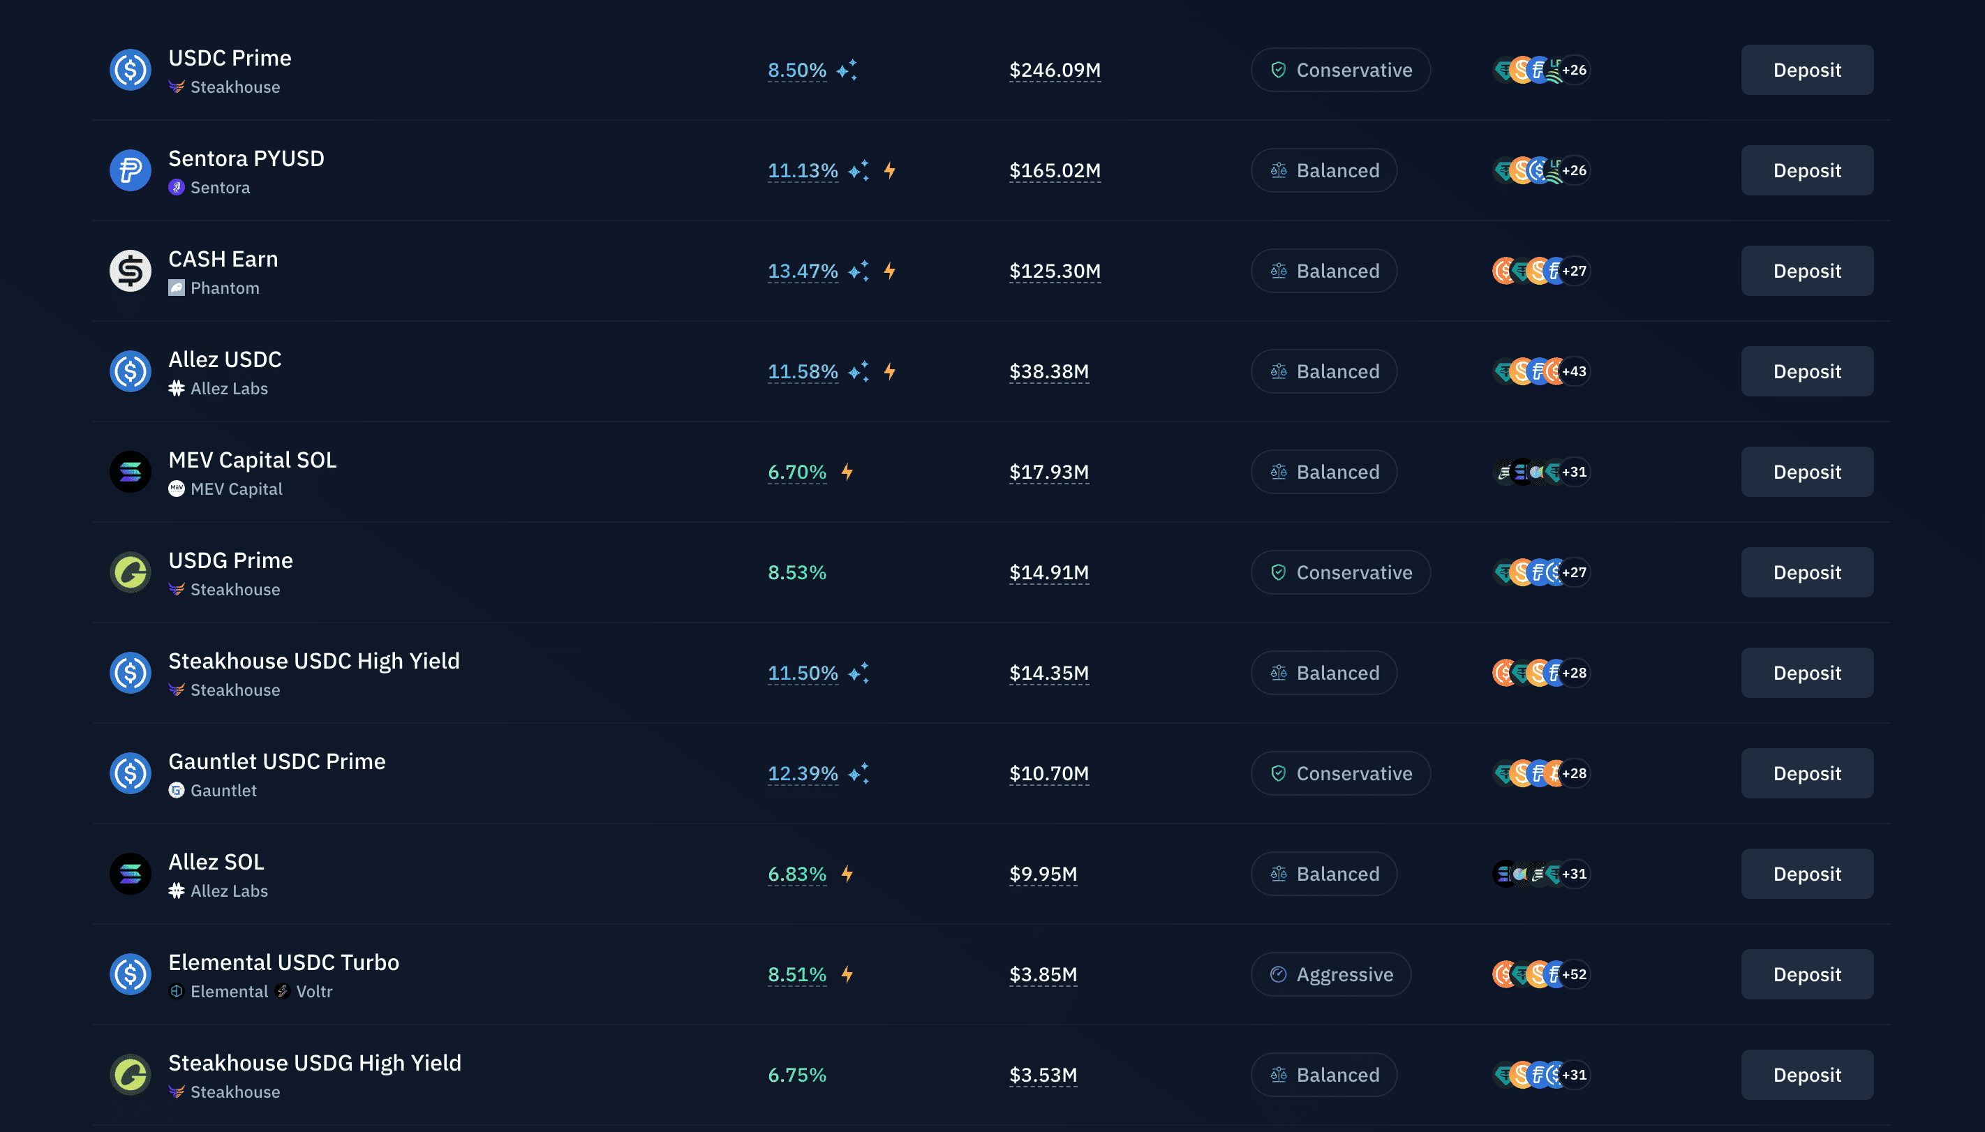
Task: Click the Sentora PYUSD PayPal coin icon
Action: [x=130, y=170]
